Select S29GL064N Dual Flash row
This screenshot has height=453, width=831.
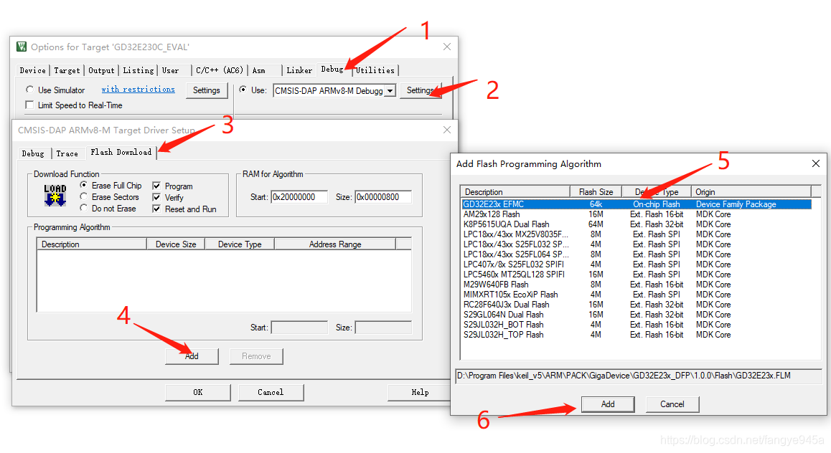637,315
